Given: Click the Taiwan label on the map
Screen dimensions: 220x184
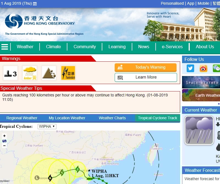Looking at the screenshot, I should (156, 147).
